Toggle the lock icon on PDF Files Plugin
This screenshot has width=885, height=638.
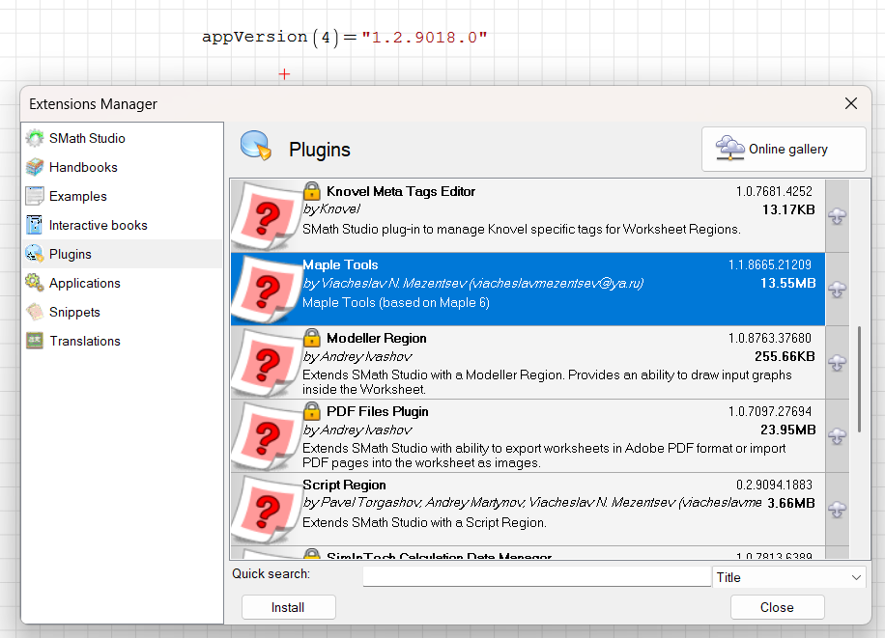pos(311,410)
